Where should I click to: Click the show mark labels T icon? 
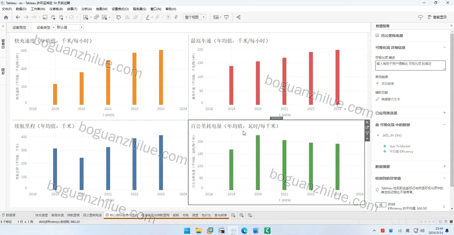point(168,17)
